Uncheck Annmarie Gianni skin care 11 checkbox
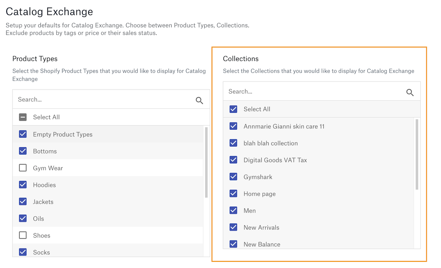The image size is (441, 268). 233,126
